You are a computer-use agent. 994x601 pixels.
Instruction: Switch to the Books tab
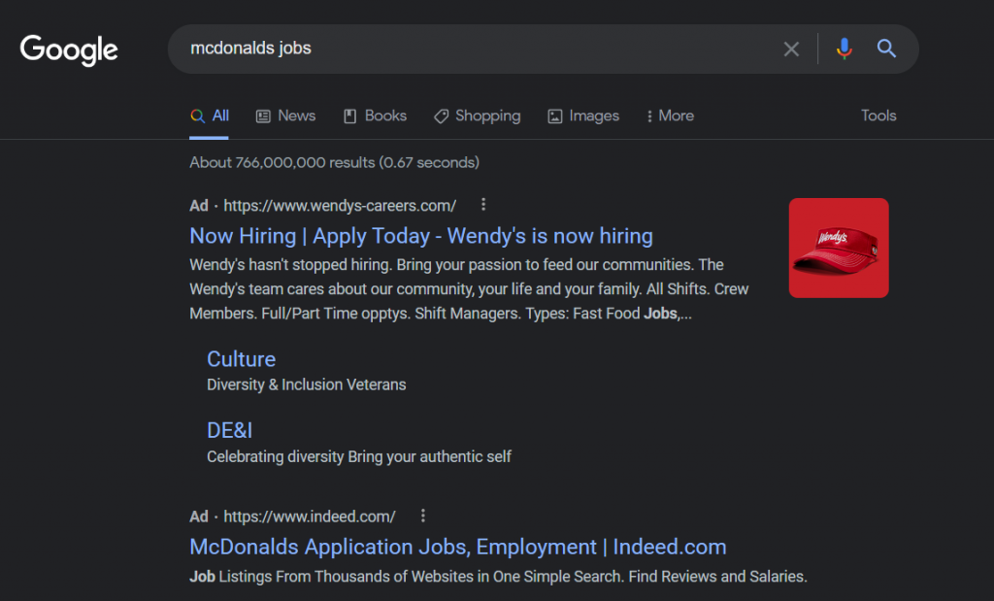click(x=375, y=116)
